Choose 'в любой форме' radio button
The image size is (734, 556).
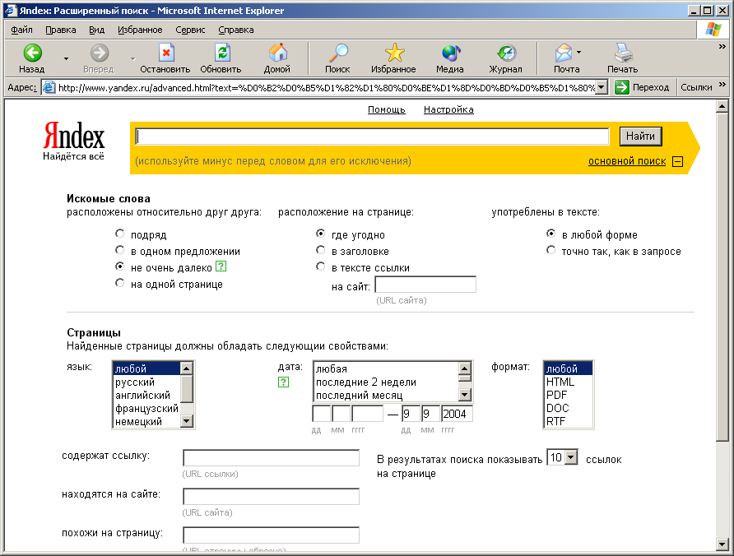pyautogui.click(x=551, y=234)
